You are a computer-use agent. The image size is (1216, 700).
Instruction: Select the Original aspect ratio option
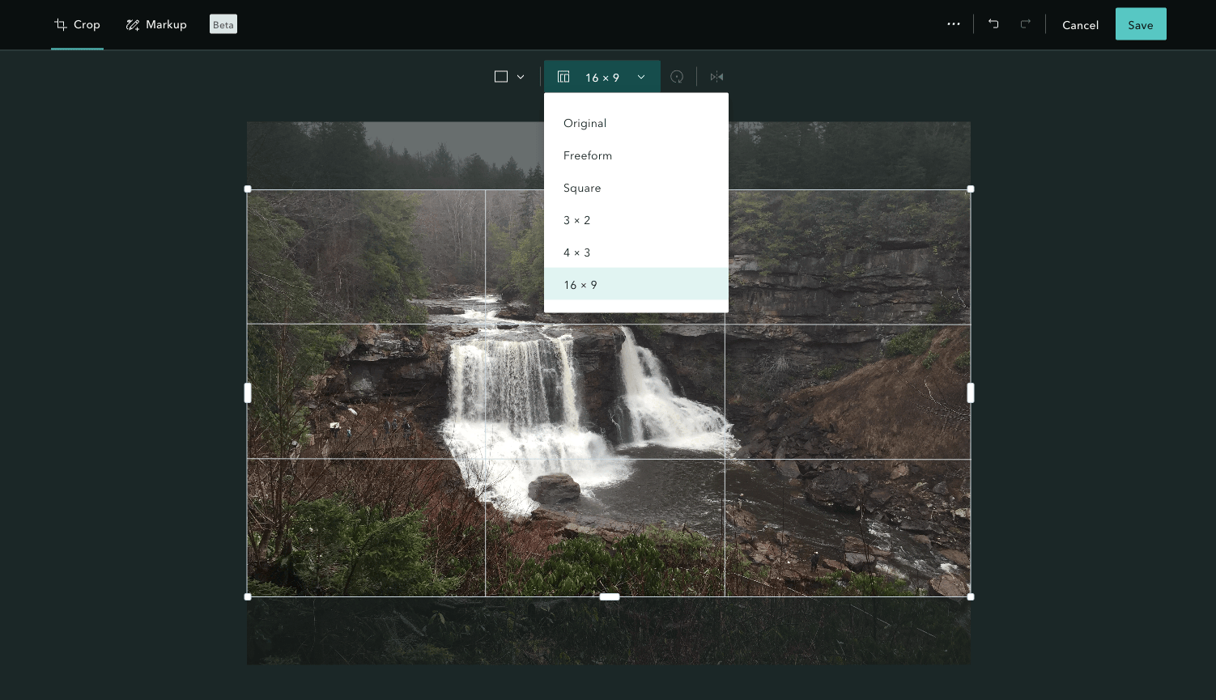(x=585, y=123)
